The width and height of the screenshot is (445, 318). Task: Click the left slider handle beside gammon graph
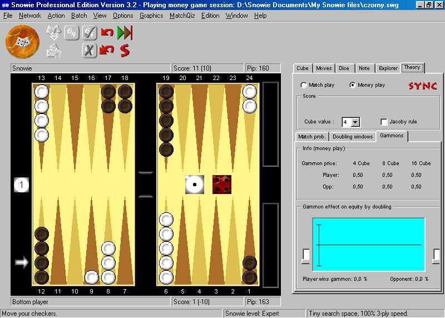pos(306,255)
